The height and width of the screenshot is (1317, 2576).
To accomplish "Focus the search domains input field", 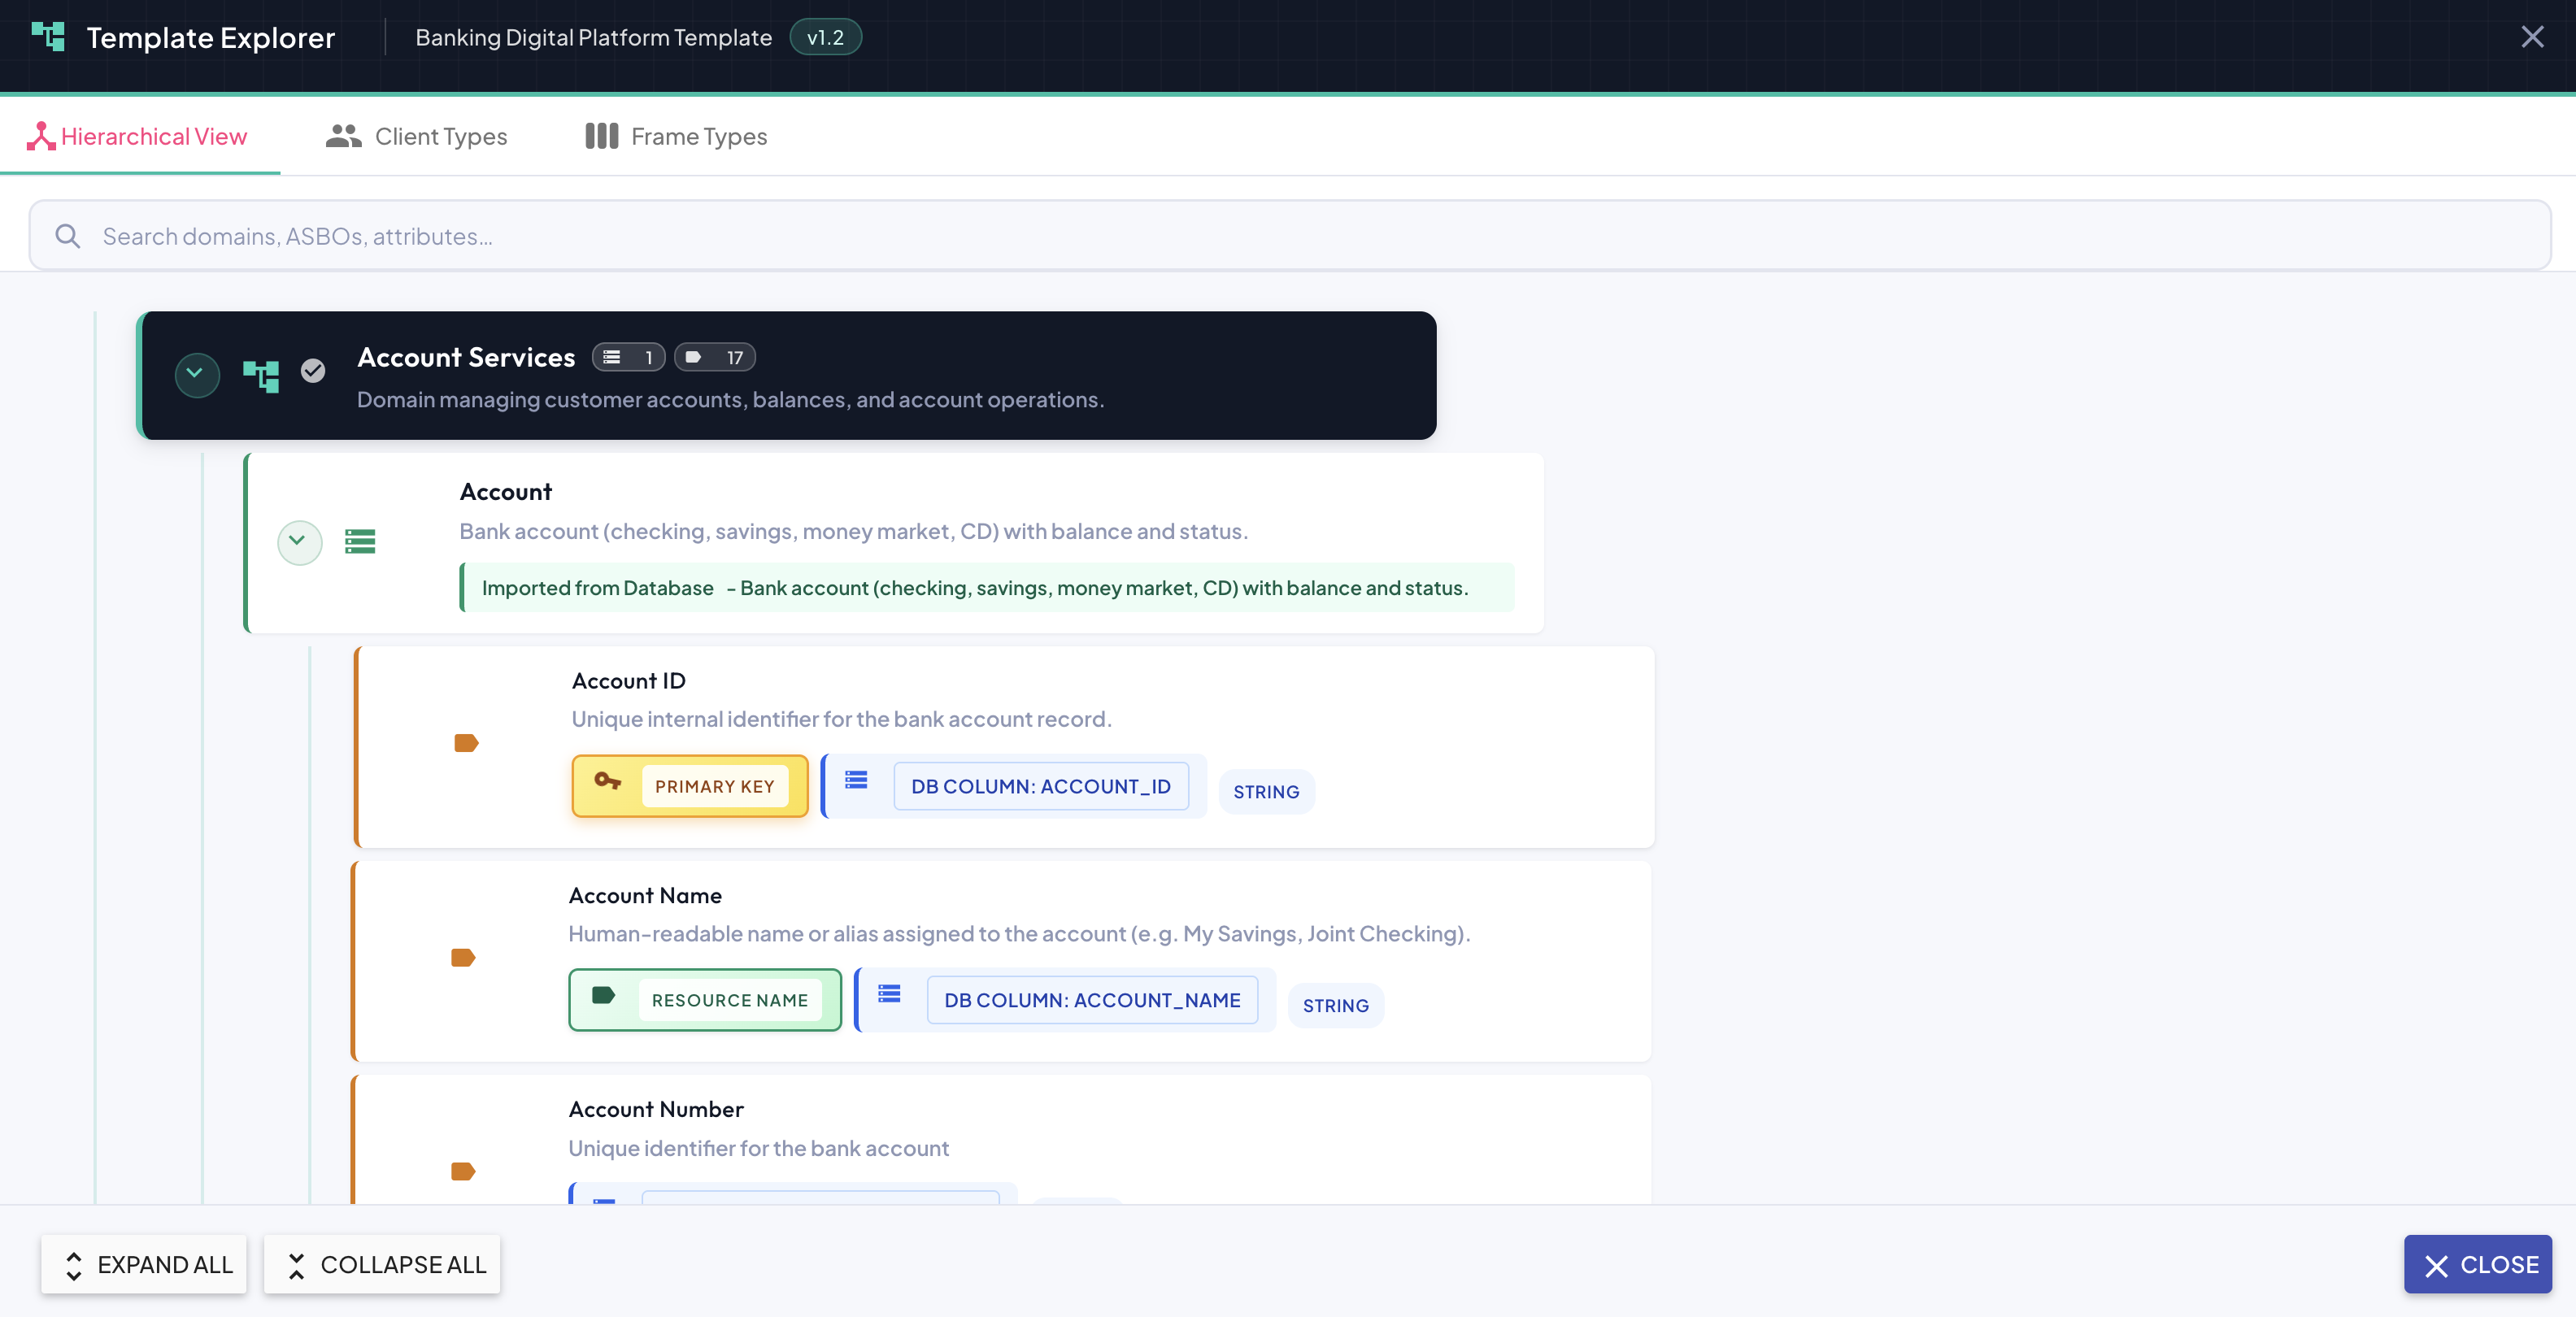I will tap(1290, 236).
